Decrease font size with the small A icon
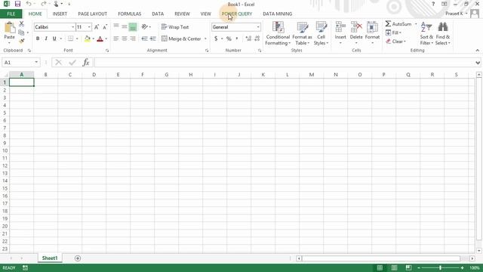This screenshot has width=483, height=272. (x=105, y=27)
